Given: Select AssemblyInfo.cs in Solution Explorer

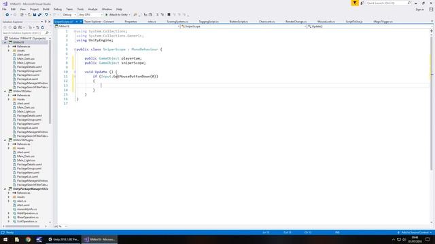Looking at the screenshot, I should click(x=27, y=209).
